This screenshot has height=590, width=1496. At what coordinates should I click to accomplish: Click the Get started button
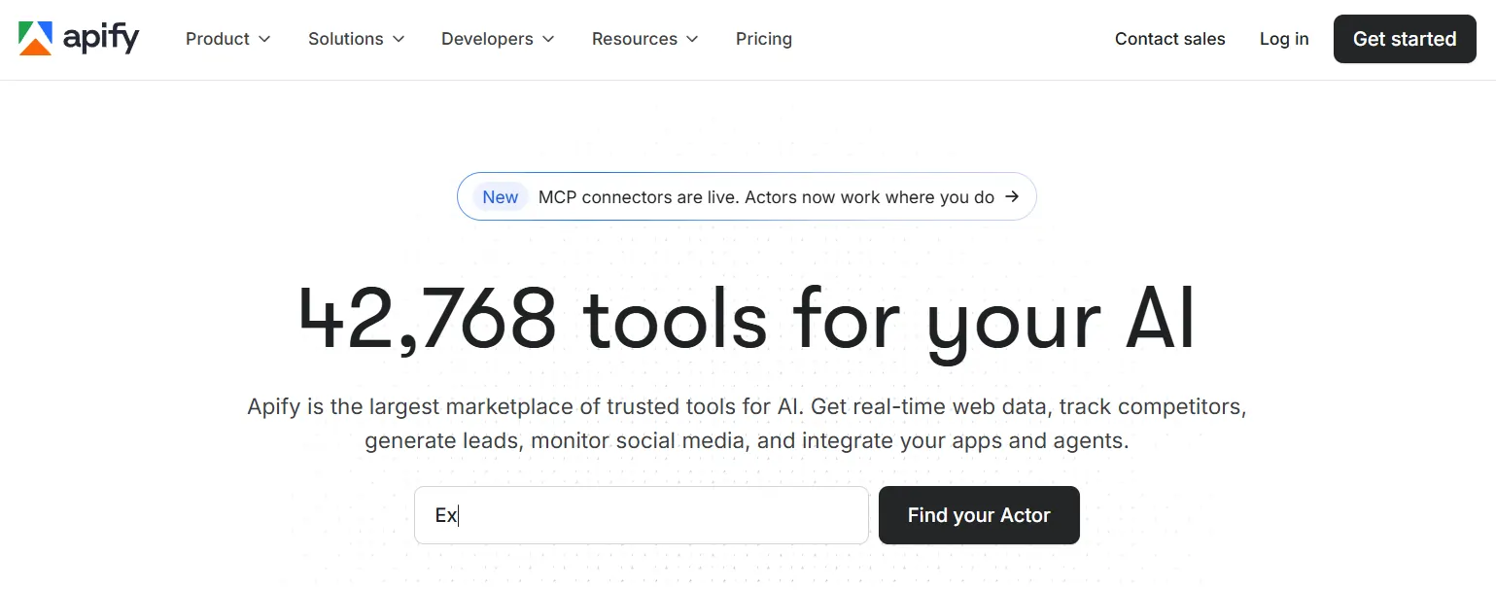pyautogui.click(x=1405, y=39)
